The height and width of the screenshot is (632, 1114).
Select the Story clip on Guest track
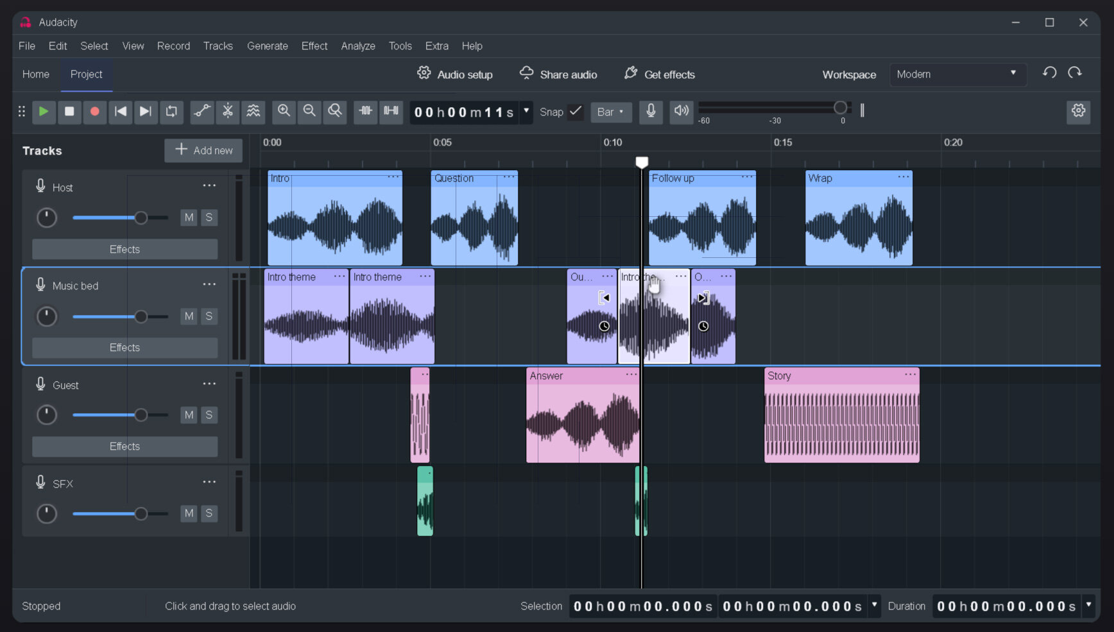coord(842,415)
